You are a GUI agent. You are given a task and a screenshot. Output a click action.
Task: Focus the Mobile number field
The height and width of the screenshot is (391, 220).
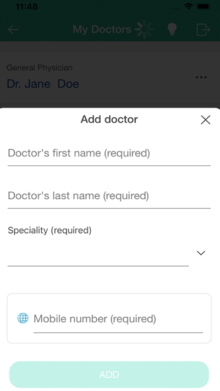click(x=118, y=319)
